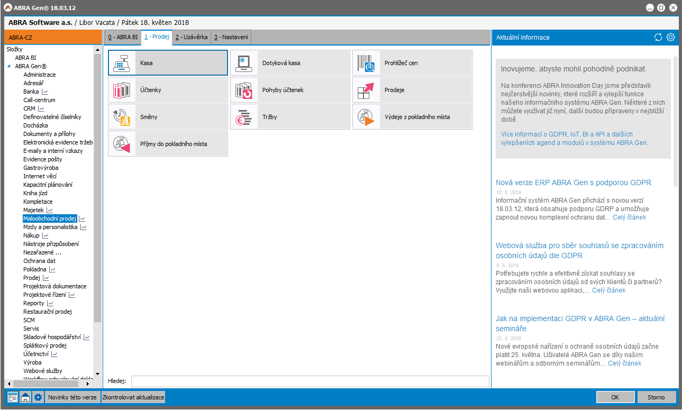Click 'Celý článek' under the 9. 5. 2018 article

[608, 290]
